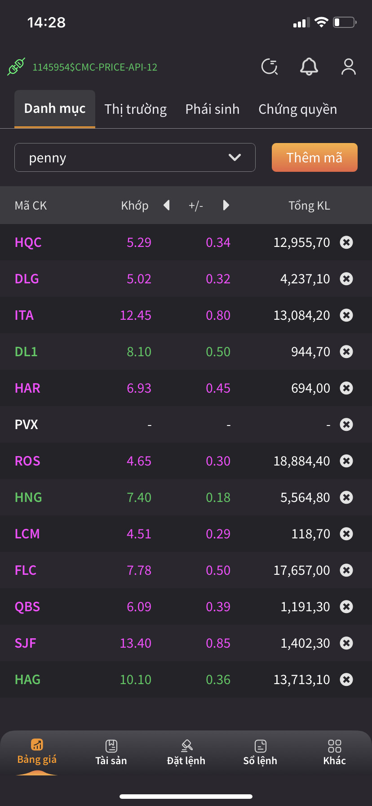Open notifications bell
This screenshot has height=806, width=372.
309,67
